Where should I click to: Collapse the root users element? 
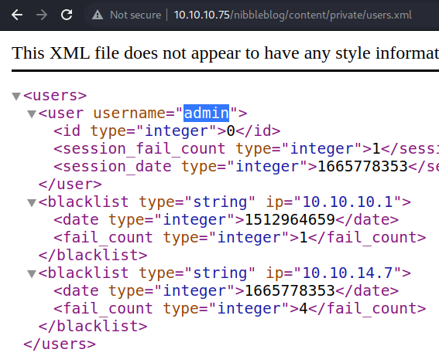tap(16, 96)
